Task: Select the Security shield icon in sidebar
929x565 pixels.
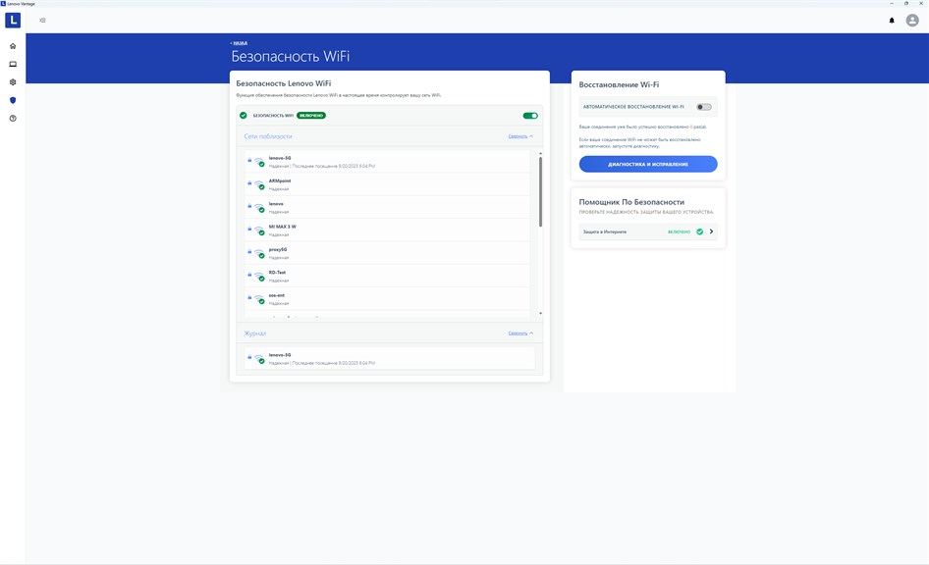Action: (13, 100)
